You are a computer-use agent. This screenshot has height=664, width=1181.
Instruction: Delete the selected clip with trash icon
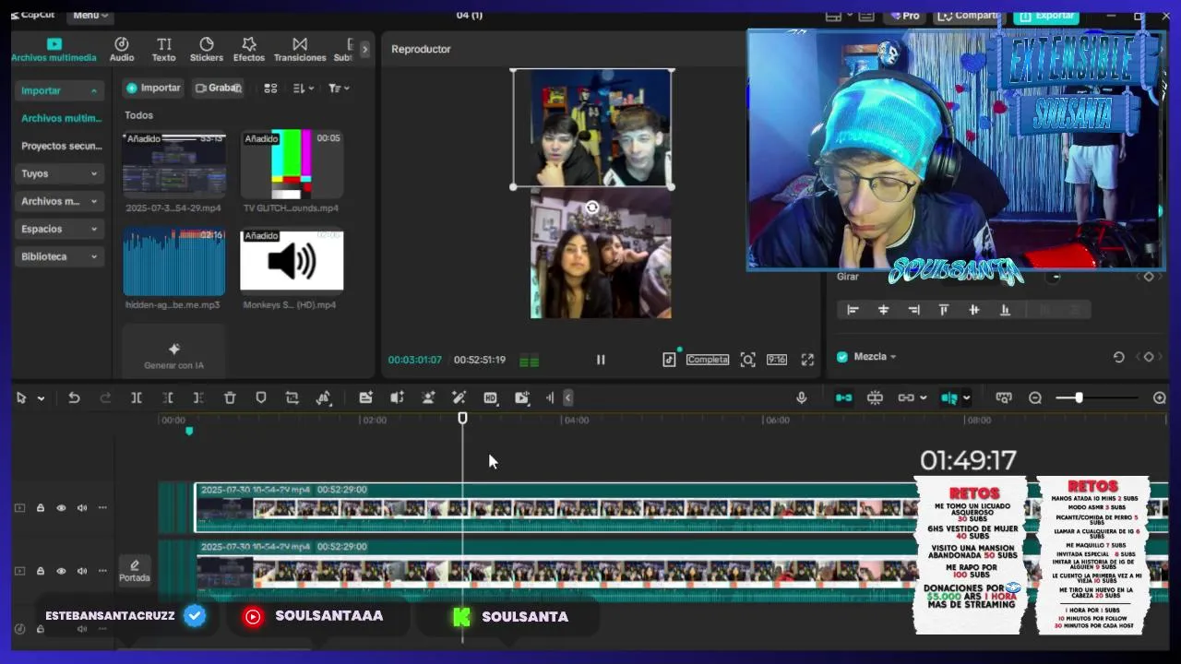(230, 397)
